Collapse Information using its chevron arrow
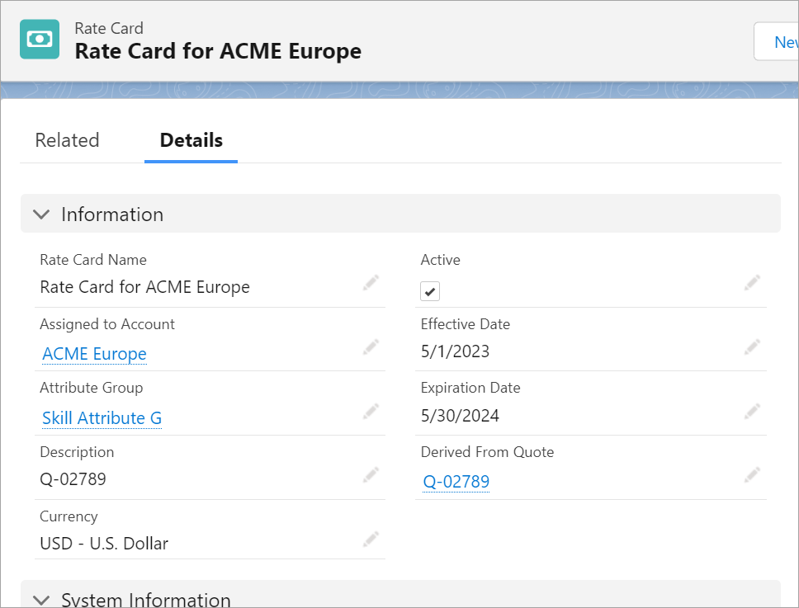 pyautogui.click(x=41, y=214)
